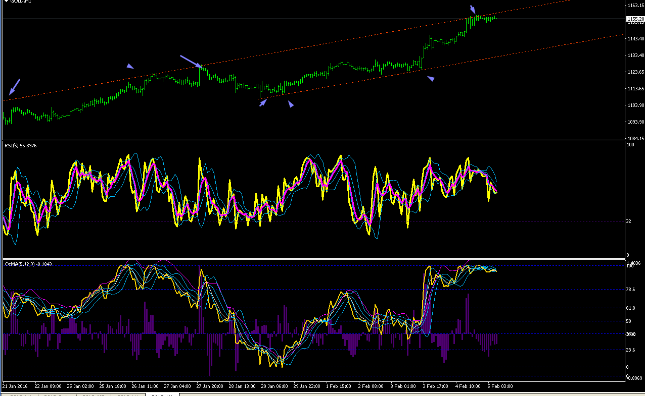
Task: Click price axis value 1133.40
Action: (635, 55)
